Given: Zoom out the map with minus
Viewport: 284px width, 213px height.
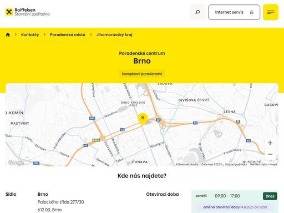Looking at the screenshot, I should [270, 154].
